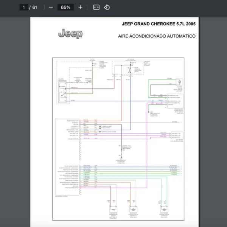The image size is (227, 227).
Task: Click the page number input field
Action: coord(24,7)
